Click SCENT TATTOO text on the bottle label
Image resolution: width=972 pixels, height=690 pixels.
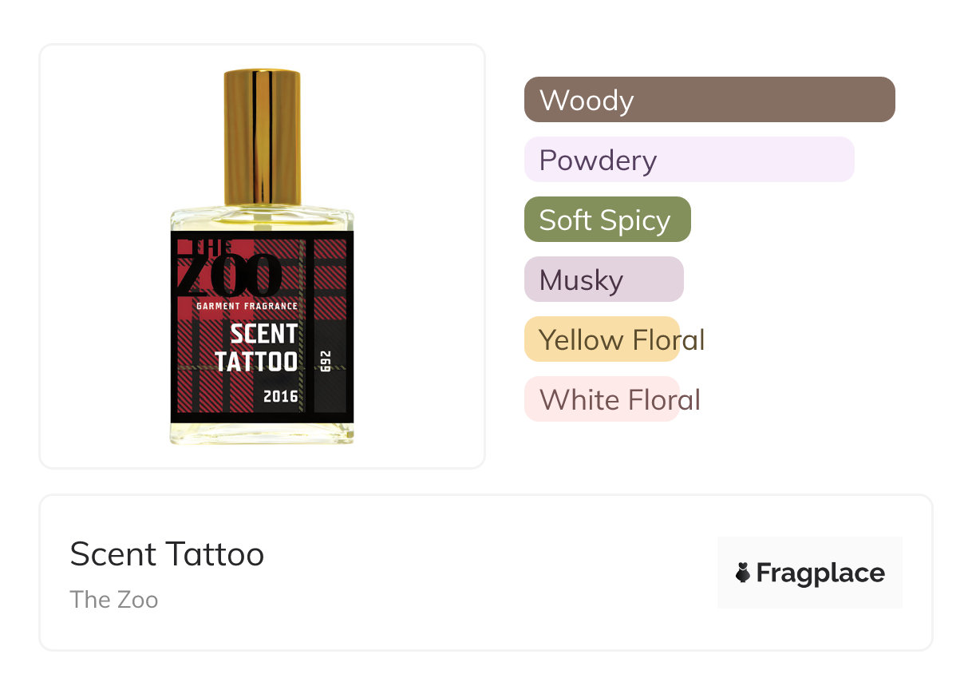click(257, 347)
